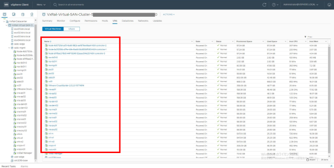Click the host icon for esxi04.kiiro.local
Image resolution: width=334 pixels, height=168 pixels.
(x=12, y=40)
